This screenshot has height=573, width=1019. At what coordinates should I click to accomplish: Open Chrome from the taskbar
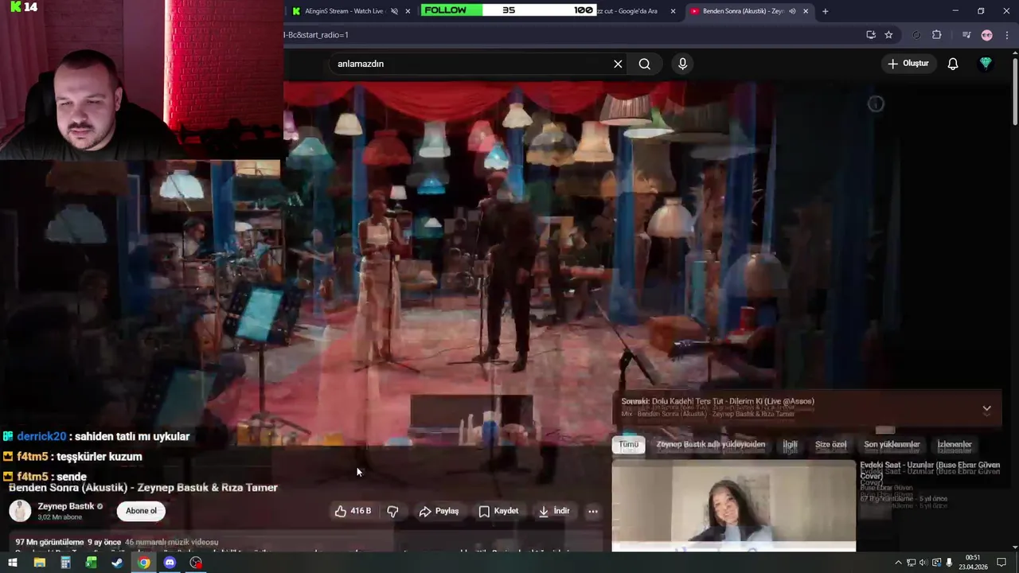(x=143, y=563)
